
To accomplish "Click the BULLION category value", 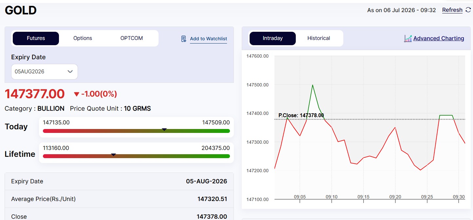I will pyautogui.click(x=51, y=109).
